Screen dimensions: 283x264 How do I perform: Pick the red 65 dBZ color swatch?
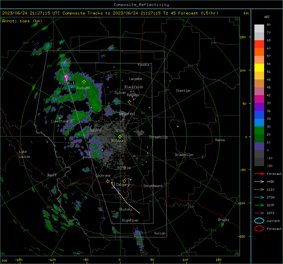tap(259, 44)
